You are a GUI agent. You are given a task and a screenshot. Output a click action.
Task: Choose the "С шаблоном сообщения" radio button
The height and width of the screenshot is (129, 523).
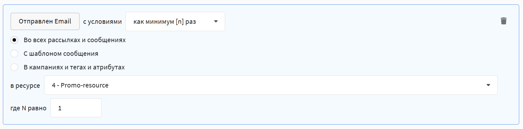14,54
